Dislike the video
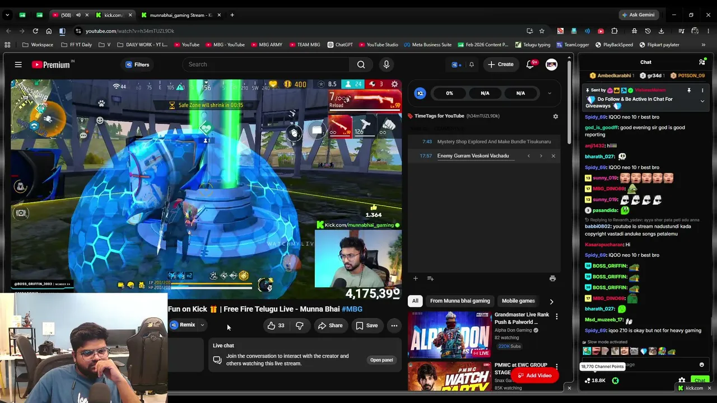The image size is (717, 403). [x=300, y=326]
